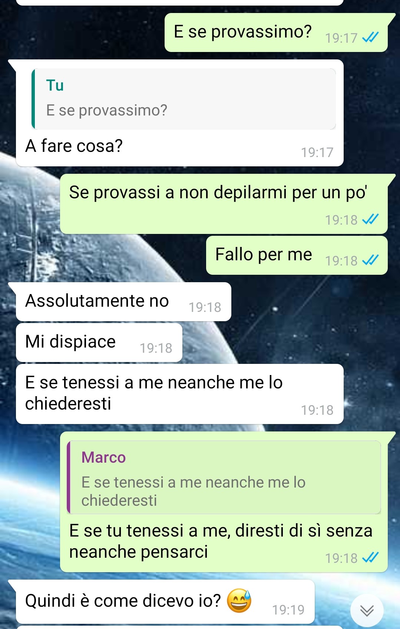The height and width of the screenshot is (629, 400).
Task: Open quoted reply from "Marco"
Action: tap(224, 478)
